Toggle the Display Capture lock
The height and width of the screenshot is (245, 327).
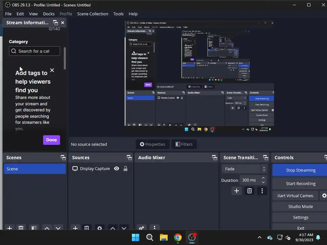[x=125, y=168]
